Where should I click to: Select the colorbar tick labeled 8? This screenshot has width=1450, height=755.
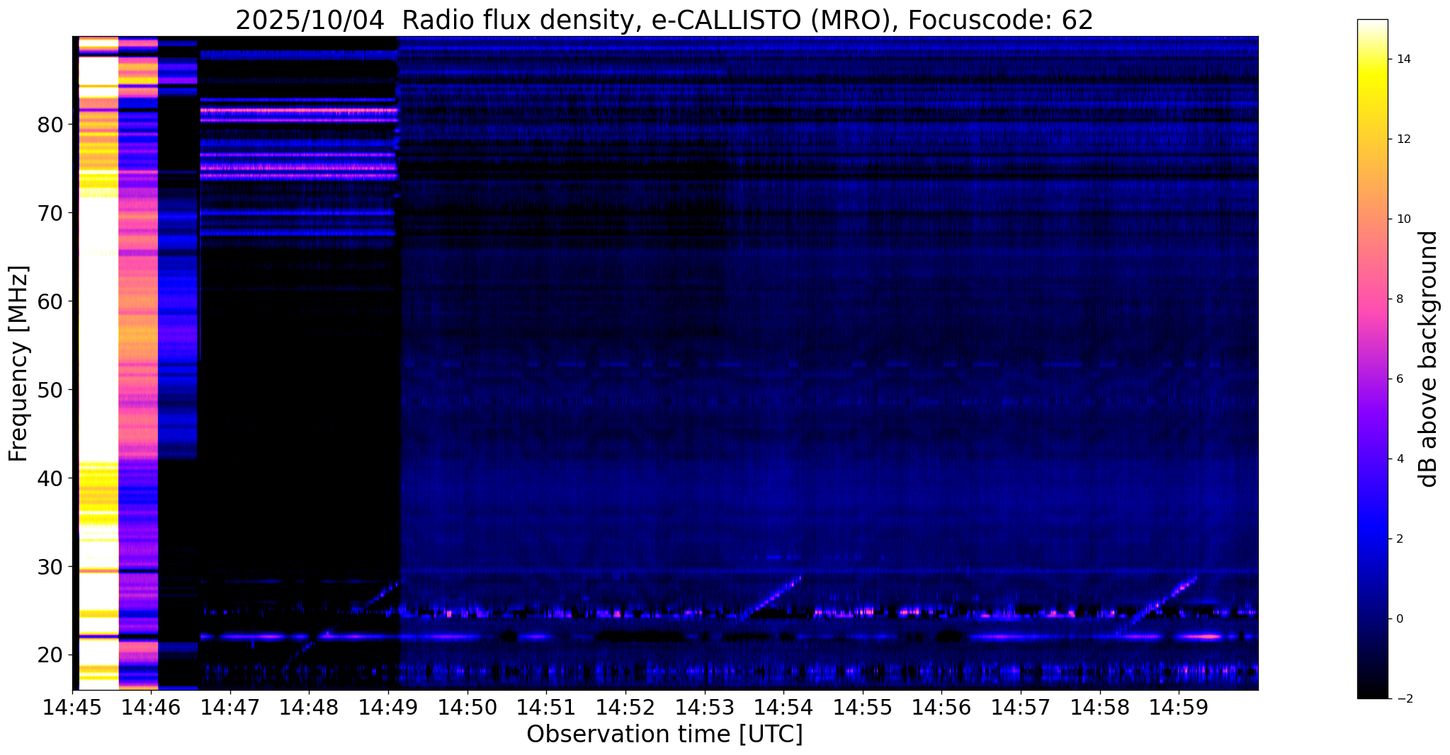pyautogui.click(x=1399, y=299)
